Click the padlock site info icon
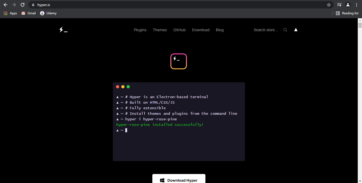This screenshot has height=183, width=362. pyautogui.click(x=33, y=5)
